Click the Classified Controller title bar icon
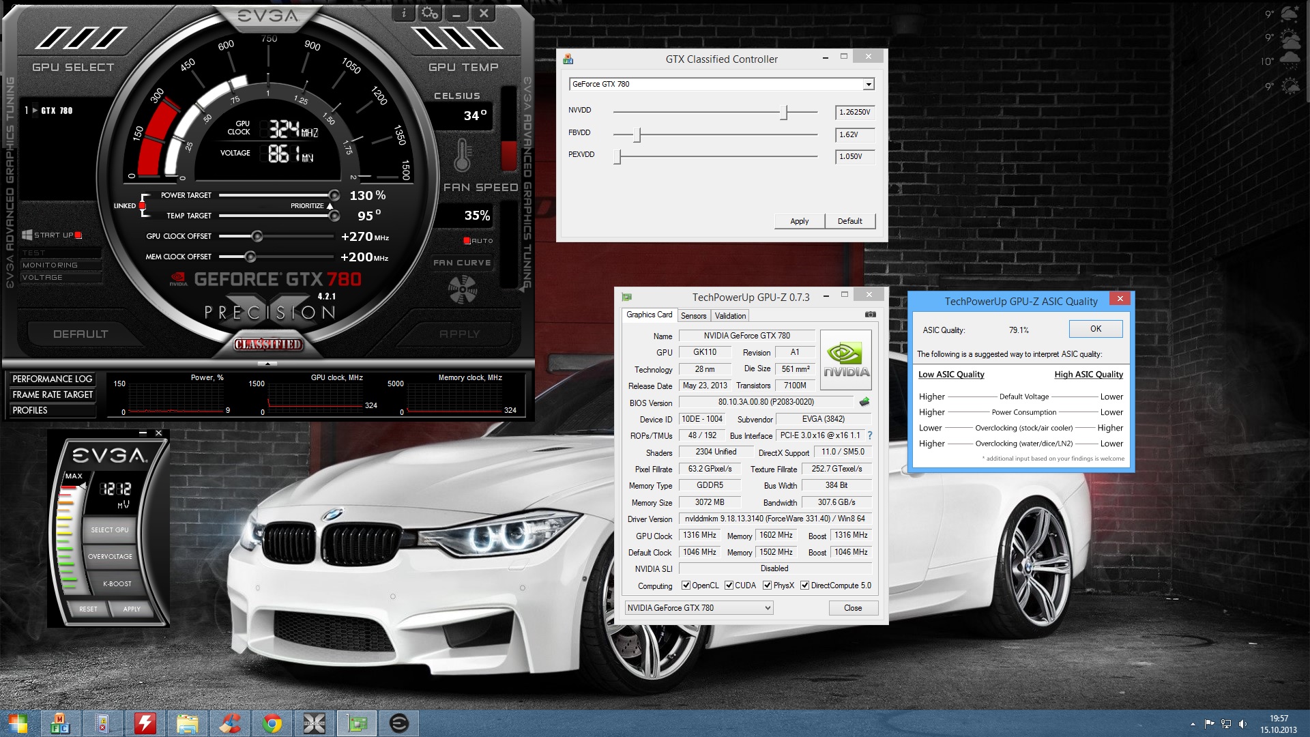 [568, 59]
